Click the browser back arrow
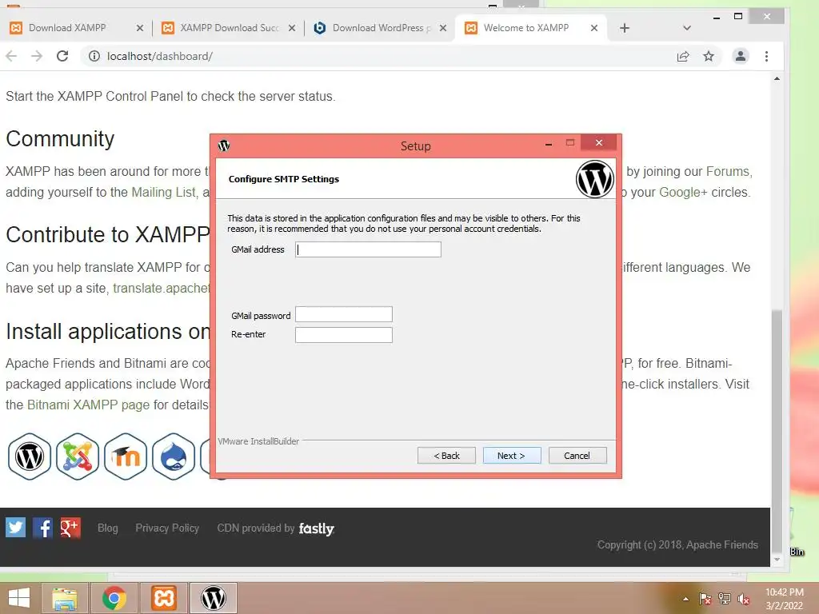Viewport: 819px width, 614px height. click(x=11, y=56)
